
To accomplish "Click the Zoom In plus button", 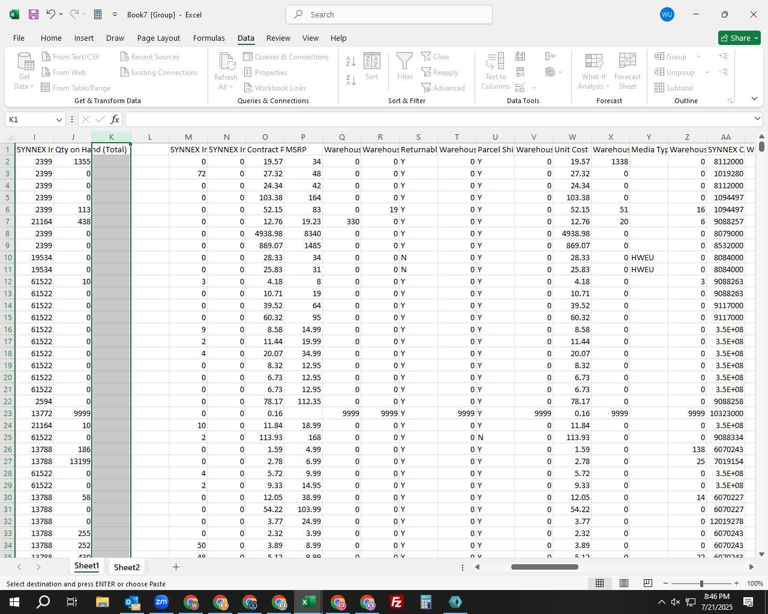I will 736,583.
